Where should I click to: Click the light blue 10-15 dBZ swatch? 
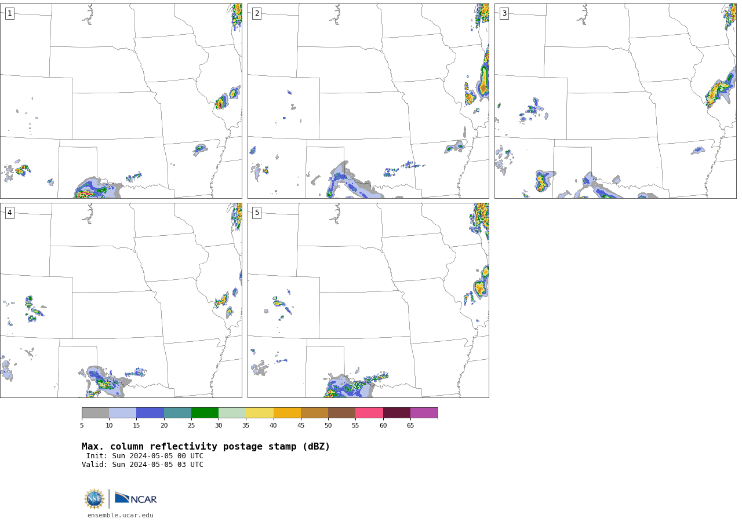[123, 413]
